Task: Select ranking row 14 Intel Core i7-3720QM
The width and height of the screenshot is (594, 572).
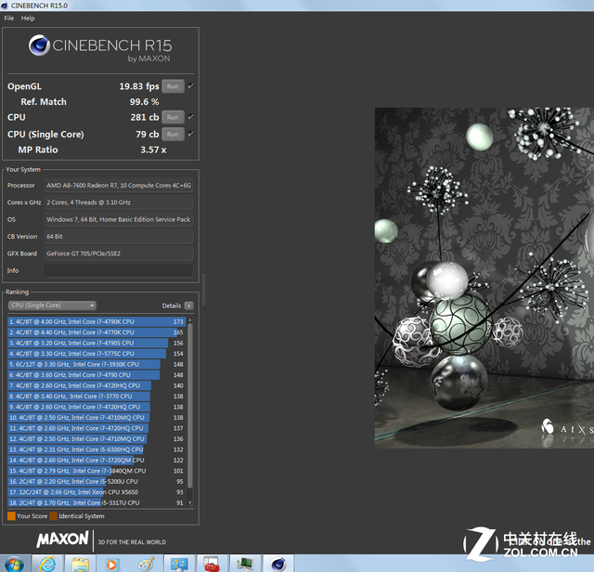Action: (97, 461)
